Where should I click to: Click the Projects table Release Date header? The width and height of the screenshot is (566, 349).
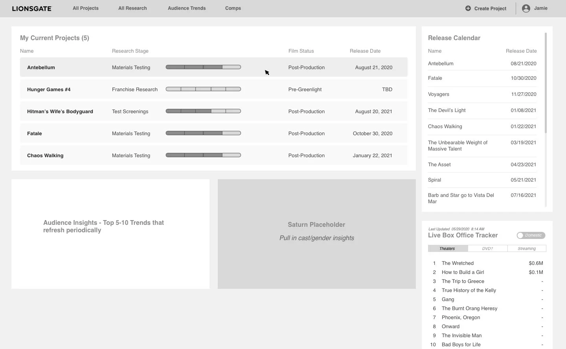(365, 51)
